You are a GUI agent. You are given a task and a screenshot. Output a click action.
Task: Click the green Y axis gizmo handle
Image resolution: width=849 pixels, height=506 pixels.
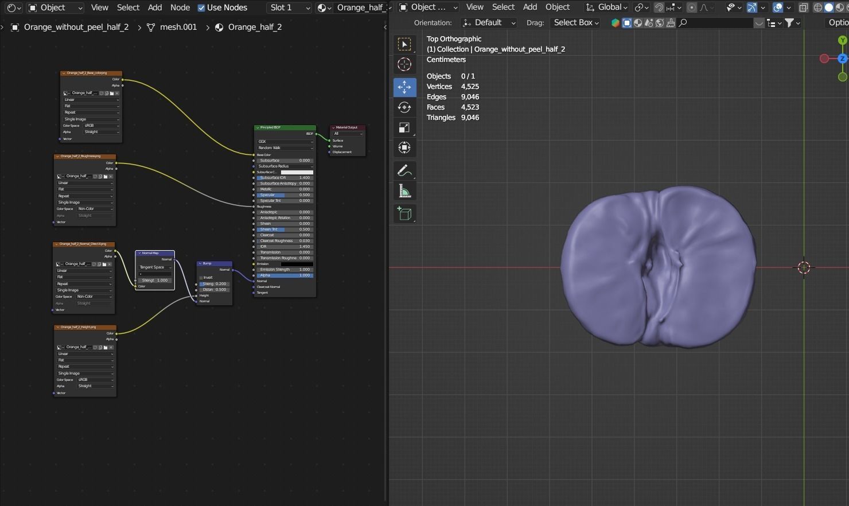842,40
